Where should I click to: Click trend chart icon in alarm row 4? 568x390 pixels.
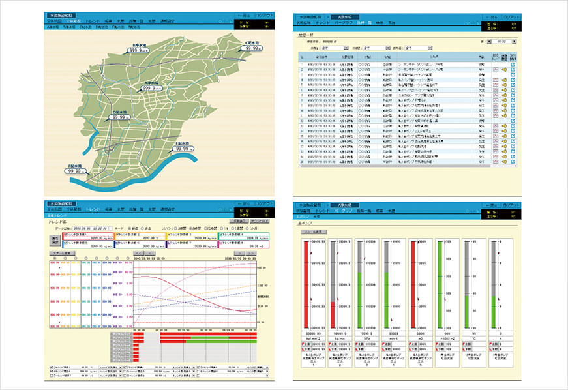[496, 80]
